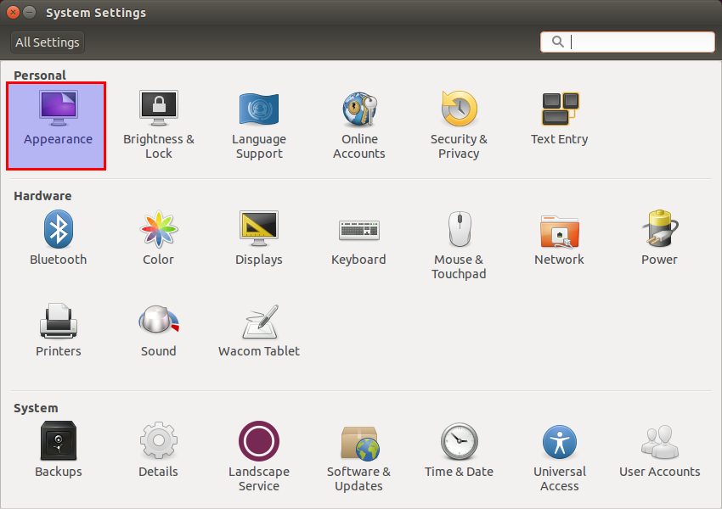
Task: Open Language Support panel
Action: pos(259,126)
